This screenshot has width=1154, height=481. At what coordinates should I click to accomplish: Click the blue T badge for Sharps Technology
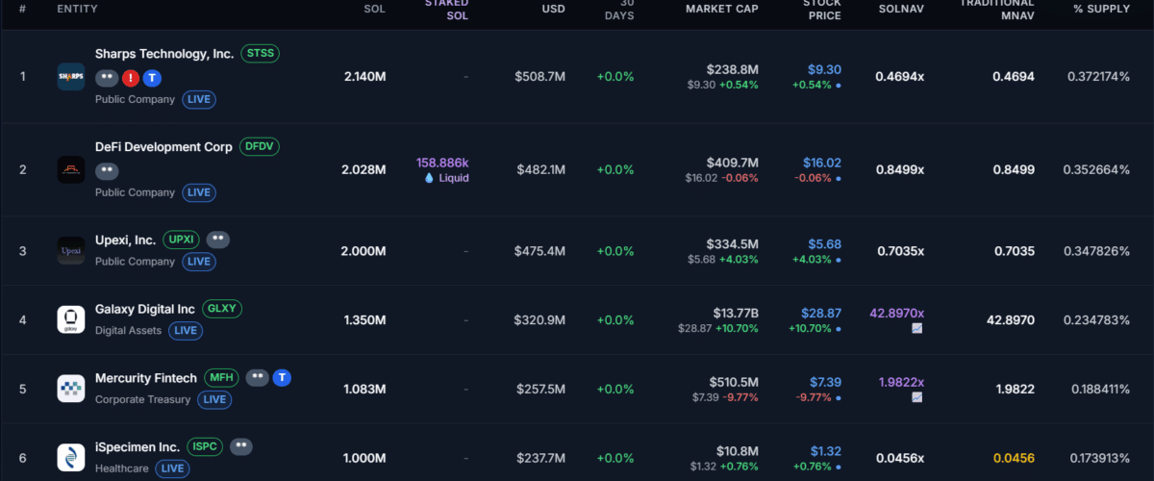click(153, 78)
